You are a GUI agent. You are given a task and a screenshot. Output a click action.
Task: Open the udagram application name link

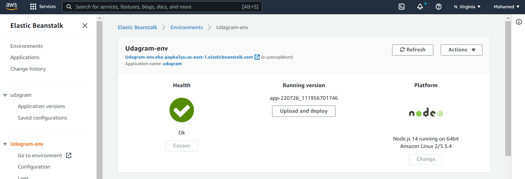[x=172, y=64]
